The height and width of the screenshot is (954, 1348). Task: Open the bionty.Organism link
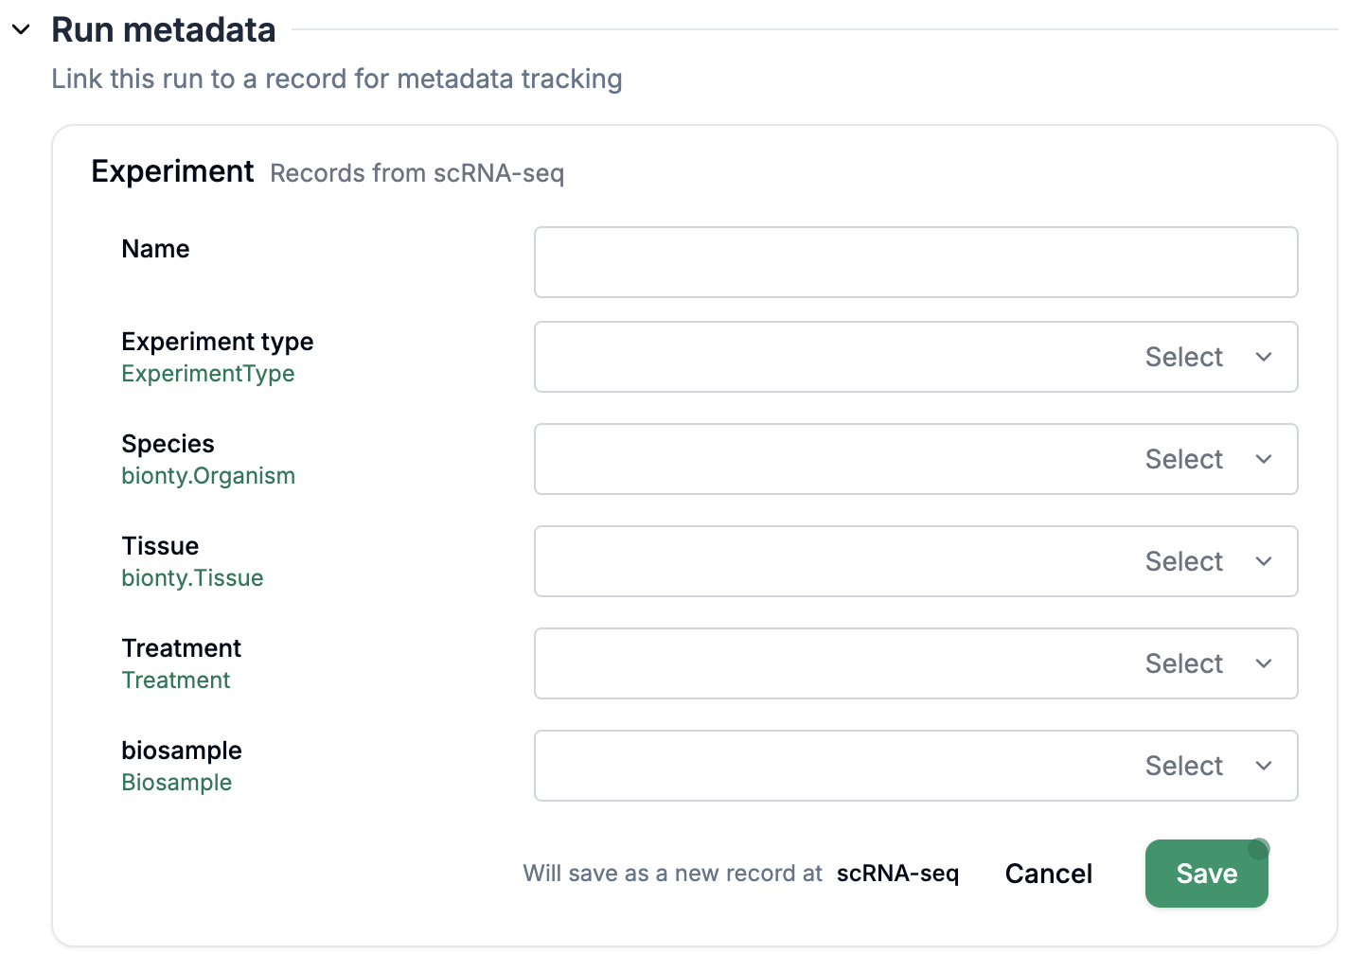pos(207,476)
